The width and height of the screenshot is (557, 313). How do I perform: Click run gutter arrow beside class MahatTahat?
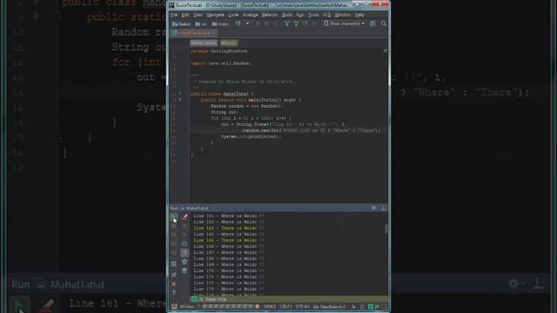pyautogui.click(x=180, y=94)
